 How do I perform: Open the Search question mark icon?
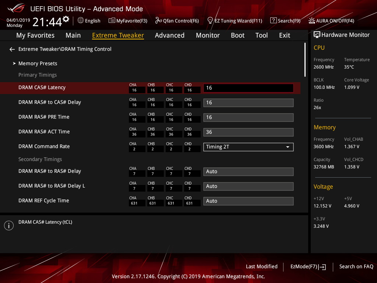[x=274, y=21]
